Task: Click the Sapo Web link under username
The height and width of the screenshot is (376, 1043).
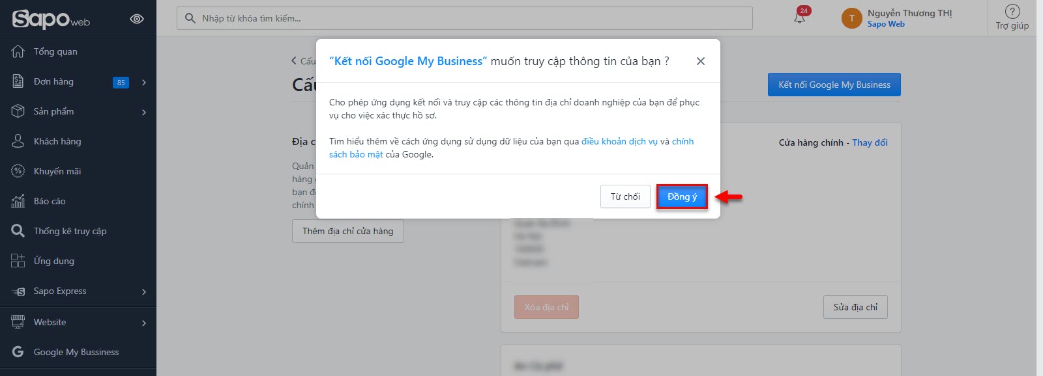Action: click(886, 24)
